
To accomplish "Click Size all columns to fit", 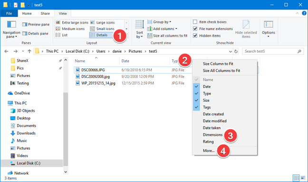I will (x=167, y=36).
